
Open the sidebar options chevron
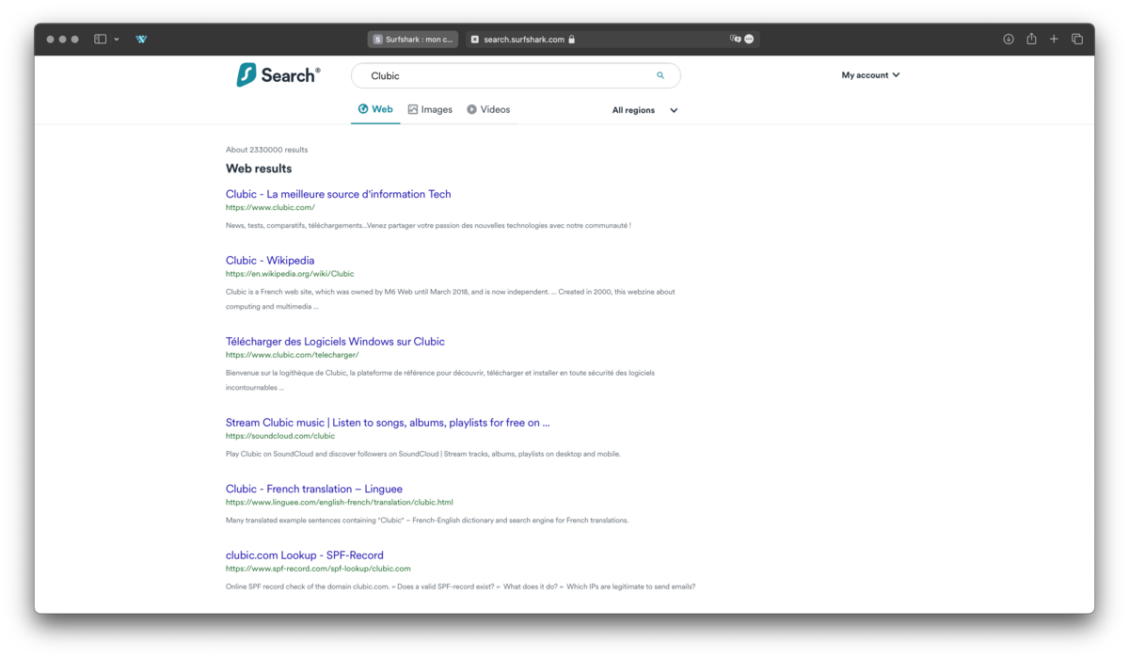(x=117, y=40)
